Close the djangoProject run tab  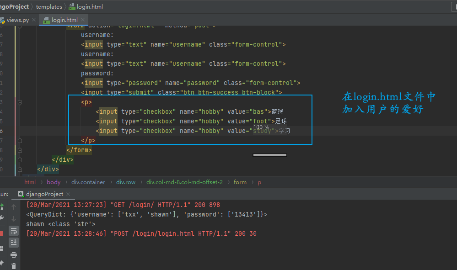point(68,194)
